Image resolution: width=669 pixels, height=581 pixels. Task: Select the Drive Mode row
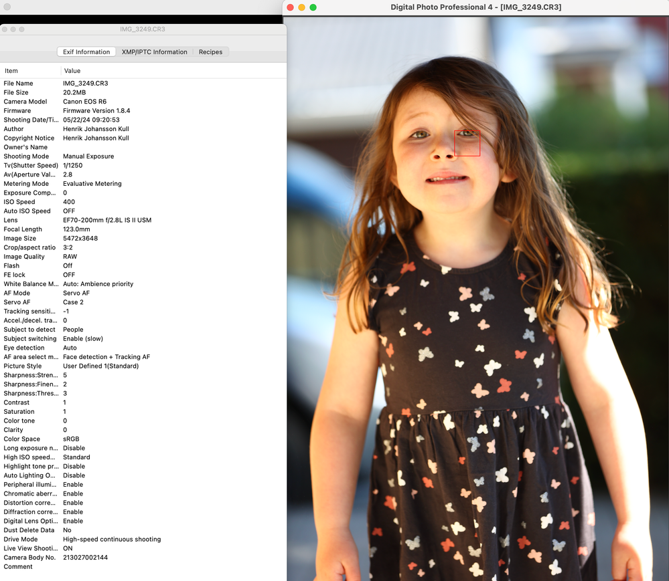click(21, 540)
